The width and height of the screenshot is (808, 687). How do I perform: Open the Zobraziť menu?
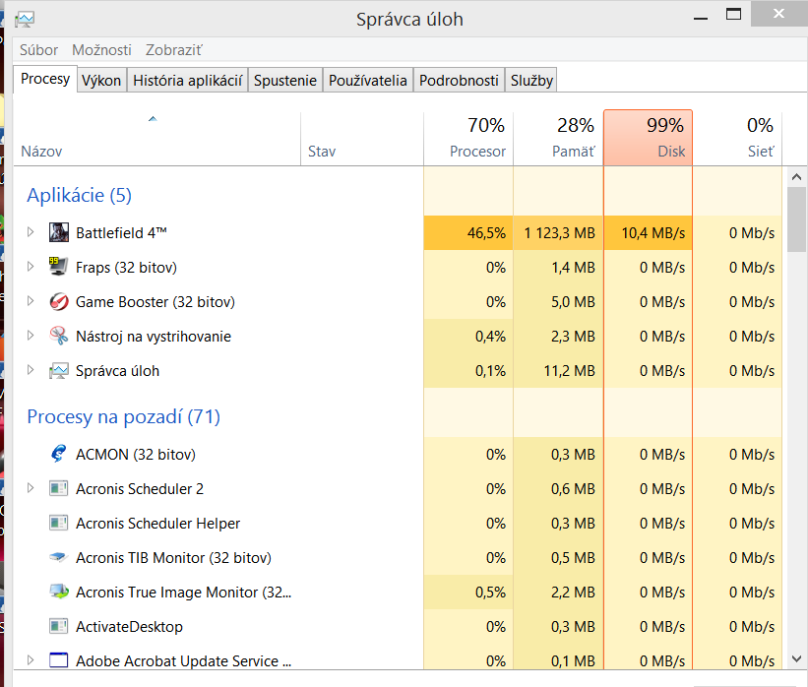tap(173, 50)
